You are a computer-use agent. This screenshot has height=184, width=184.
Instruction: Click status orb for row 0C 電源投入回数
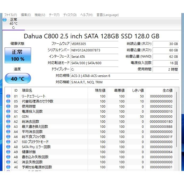tap(8, 111)
